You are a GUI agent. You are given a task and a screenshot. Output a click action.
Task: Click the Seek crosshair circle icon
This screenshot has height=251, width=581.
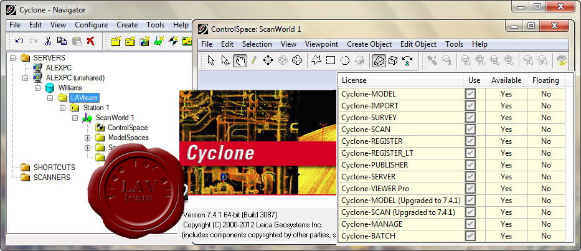pos(297,60)
